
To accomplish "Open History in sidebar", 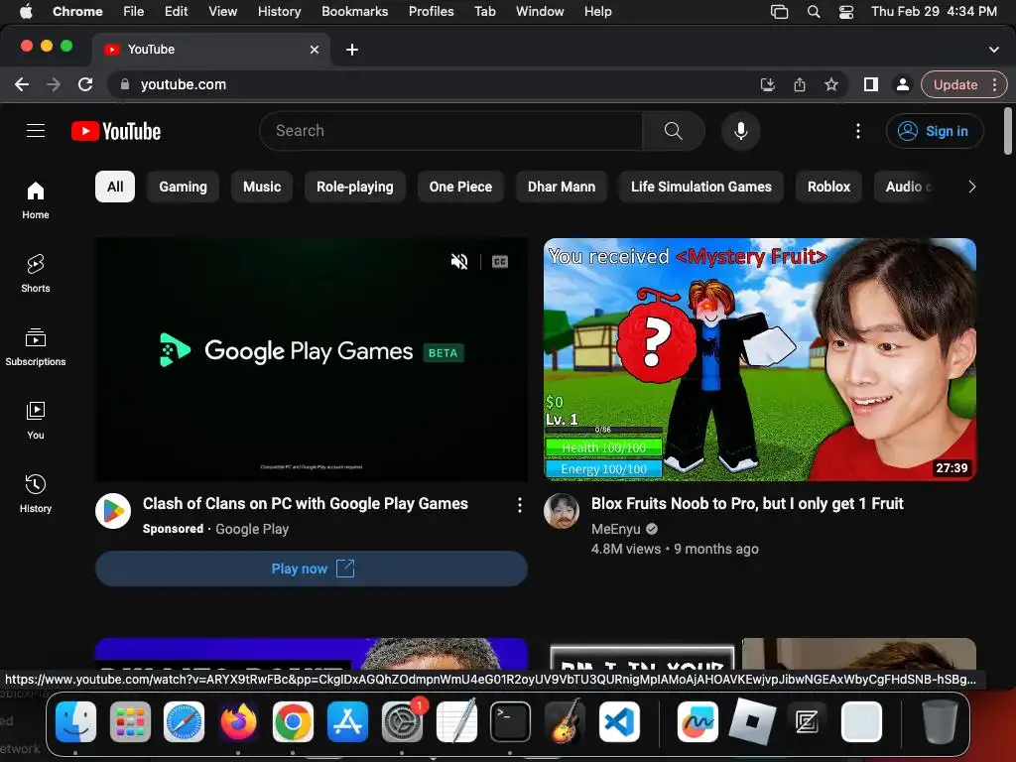I will pos(36,494).
